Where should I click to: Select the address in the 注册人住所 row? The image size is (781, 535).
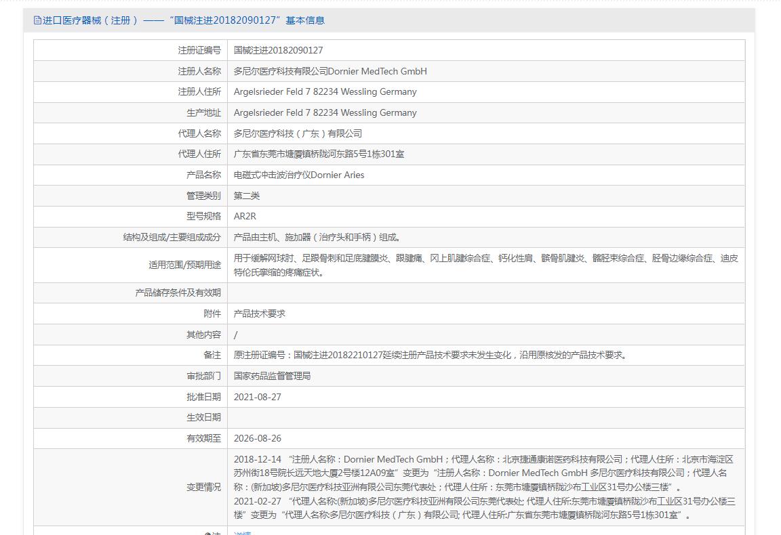(x=325, y=91)
